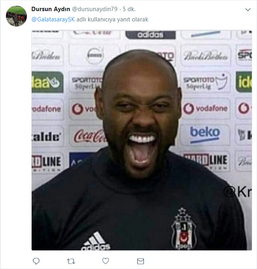Visit the @GalatasaraySK mention link
The image size is (257, 269).
53,19
